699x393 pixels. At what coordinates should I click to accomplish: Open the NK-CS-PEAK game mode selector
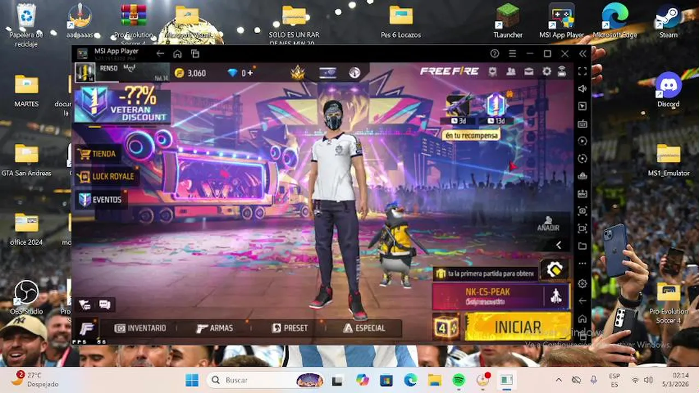click(x=488, y=296)
